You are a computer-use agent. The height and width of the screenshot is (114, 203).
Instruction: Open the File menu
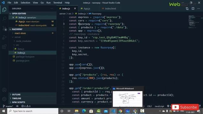point(9,3)
